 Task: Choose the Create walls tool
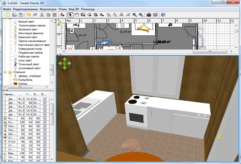click(83, 15)
